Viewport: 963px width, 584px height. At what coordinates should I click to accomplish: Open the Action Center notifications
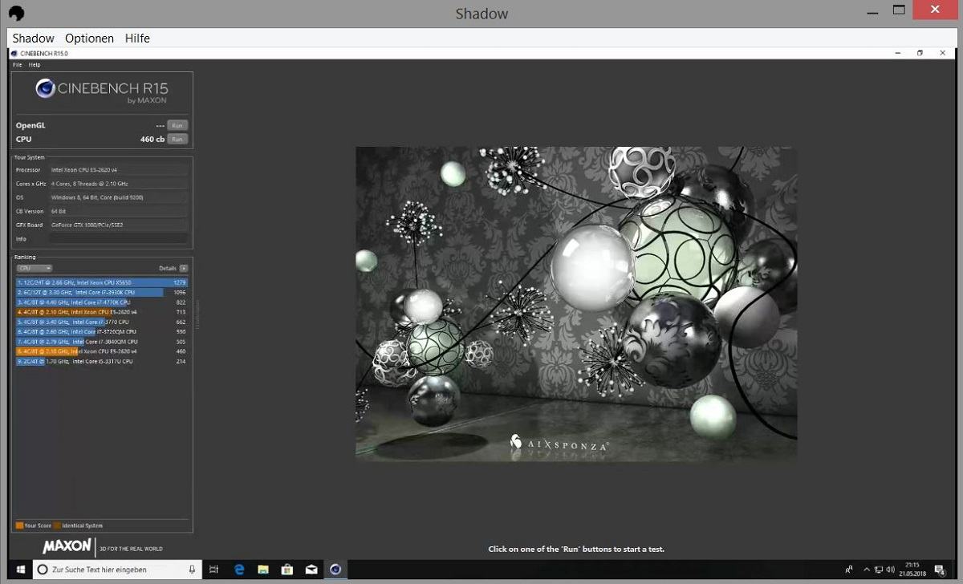[940, 570]
